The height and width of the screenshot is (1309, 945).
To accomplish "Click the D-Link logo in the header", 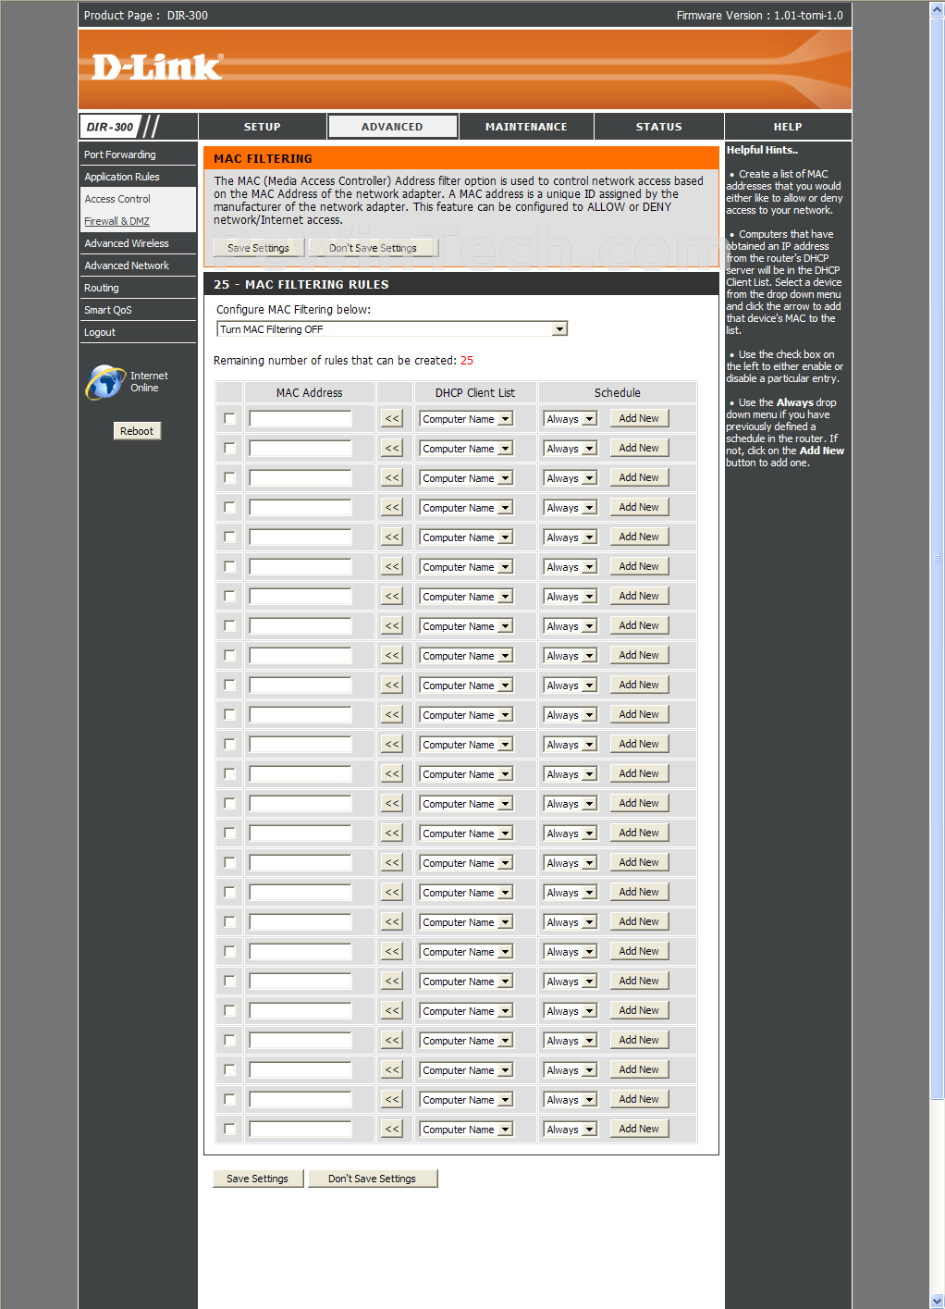I will point(157,68).
